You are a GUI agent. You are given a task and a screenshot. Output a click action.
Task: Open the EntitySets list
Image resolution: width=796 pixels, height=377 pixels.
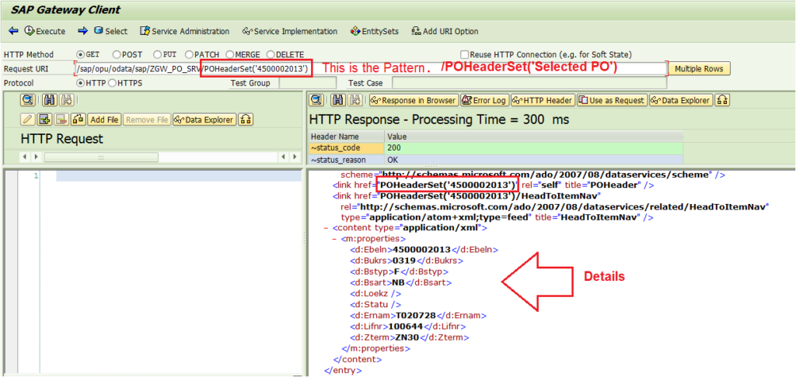pos(375,31)
